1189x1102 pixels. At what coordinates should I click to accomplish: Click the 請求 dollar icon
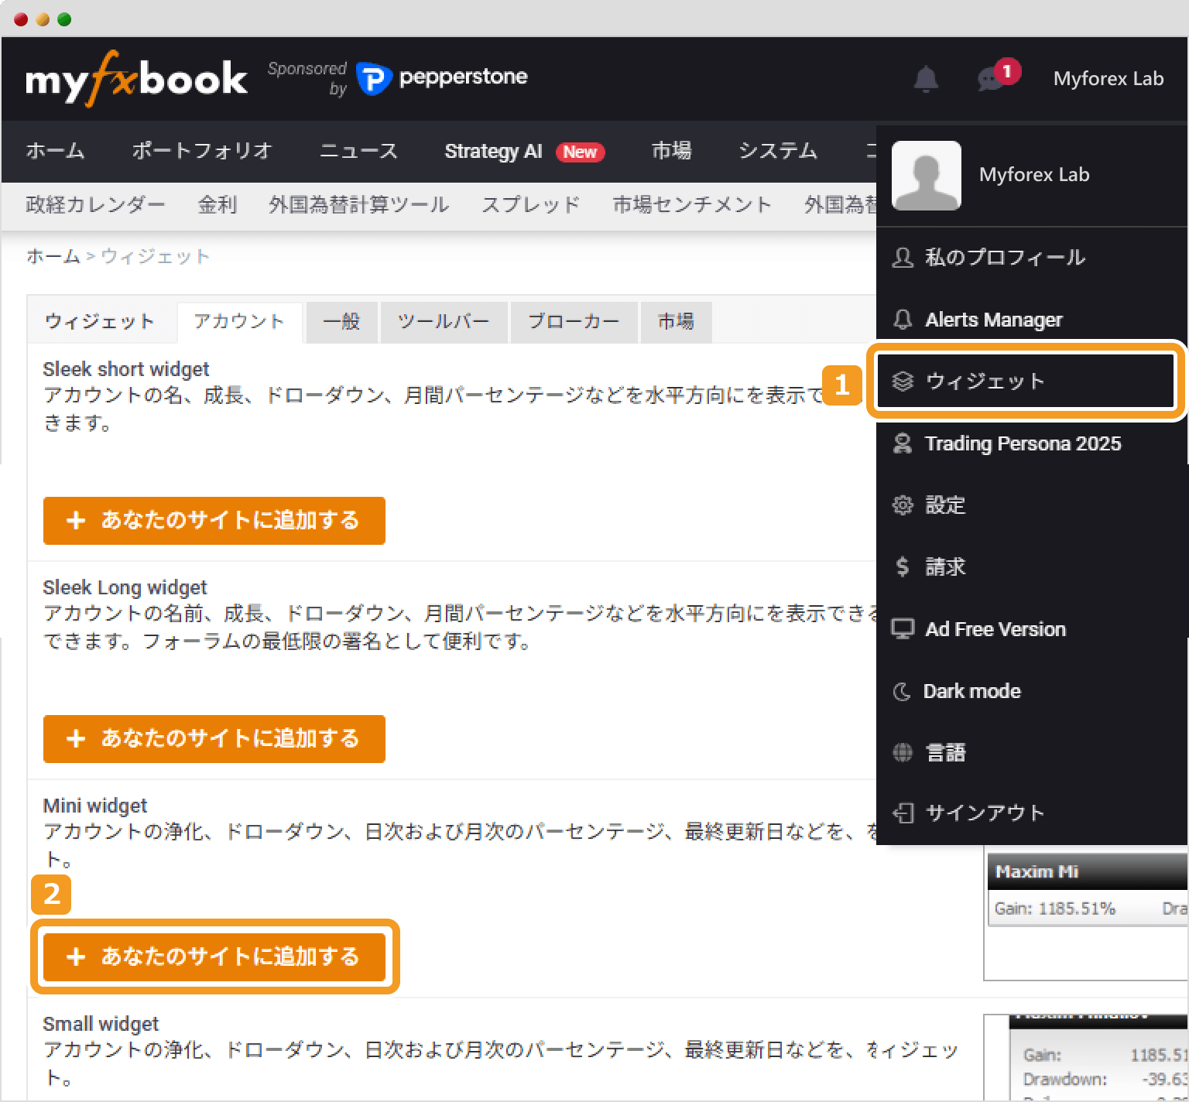point(903,566)
